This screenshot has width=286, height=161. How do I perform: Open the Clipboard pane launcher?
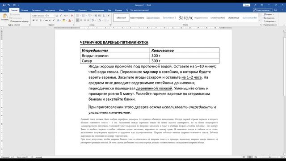(x=29, y=25)
